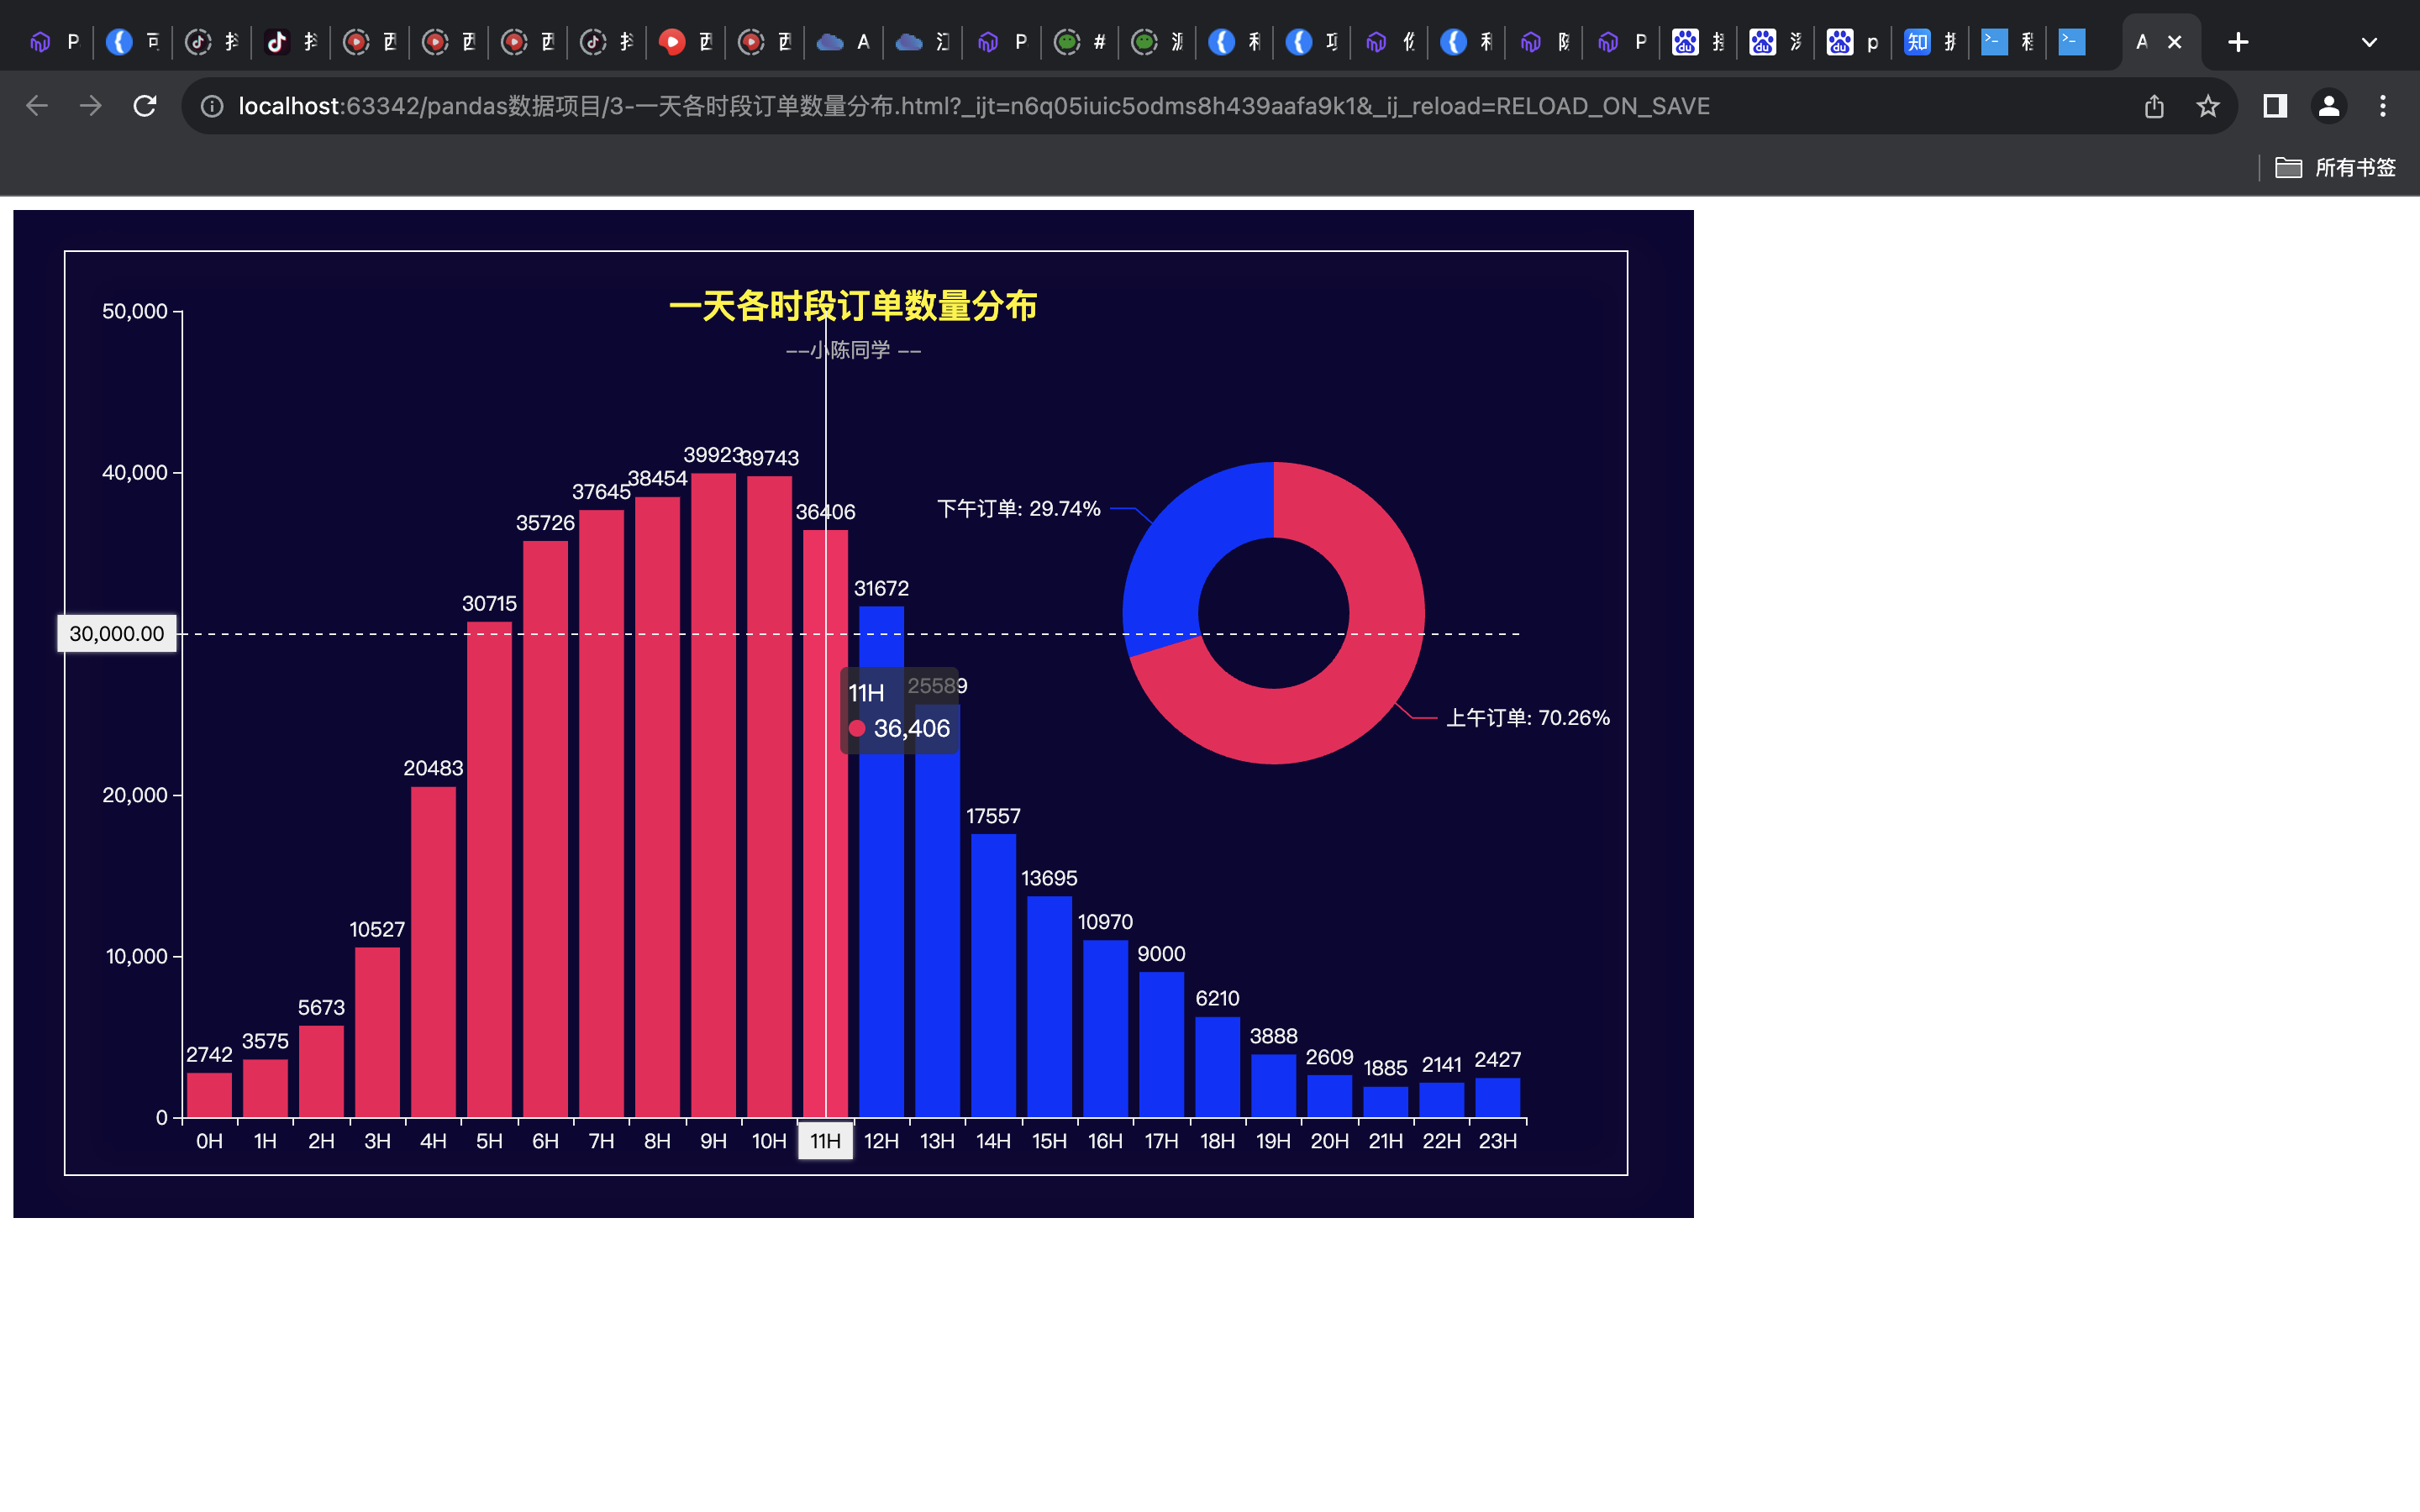2420x1512 pixels.
Task: Click the red bar labeled 20483
Action: 433,952
